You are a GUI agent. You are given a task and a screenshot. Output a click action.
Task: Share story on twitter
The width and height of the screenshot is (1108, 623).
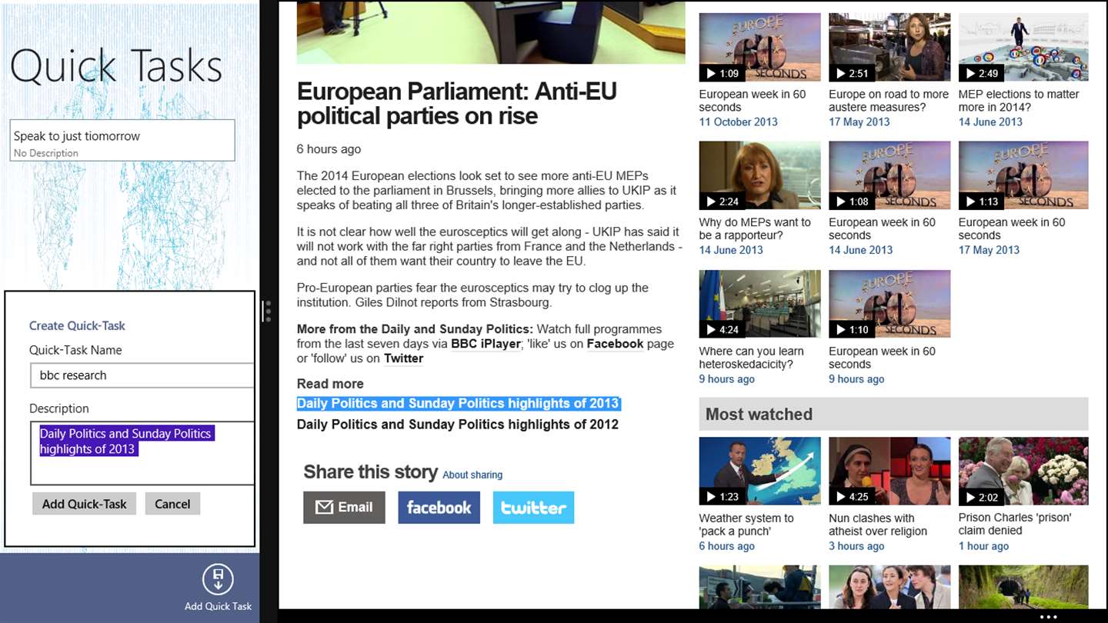pyautogui.click(x=533, y=508)
